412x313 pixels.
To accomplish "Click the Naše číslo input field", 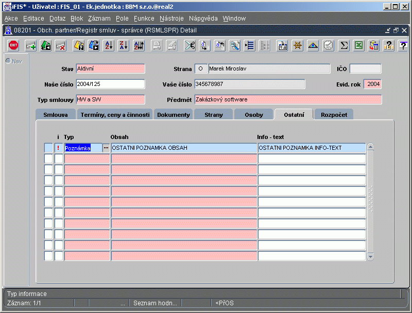I will (110, 84).
